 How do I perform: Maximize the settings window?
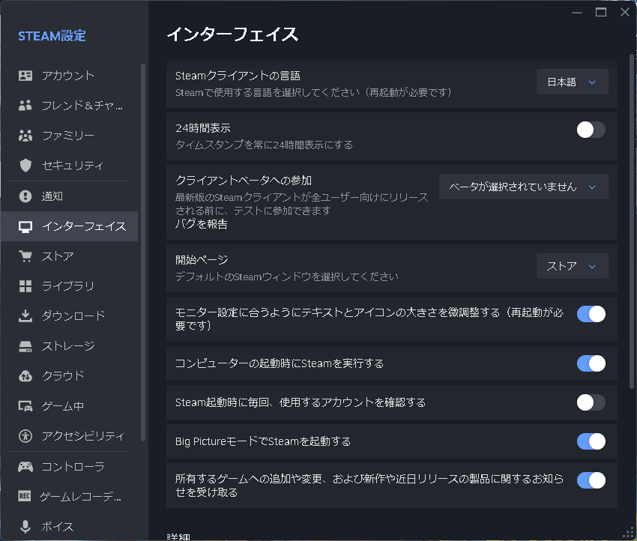click(x=601, y=12)
